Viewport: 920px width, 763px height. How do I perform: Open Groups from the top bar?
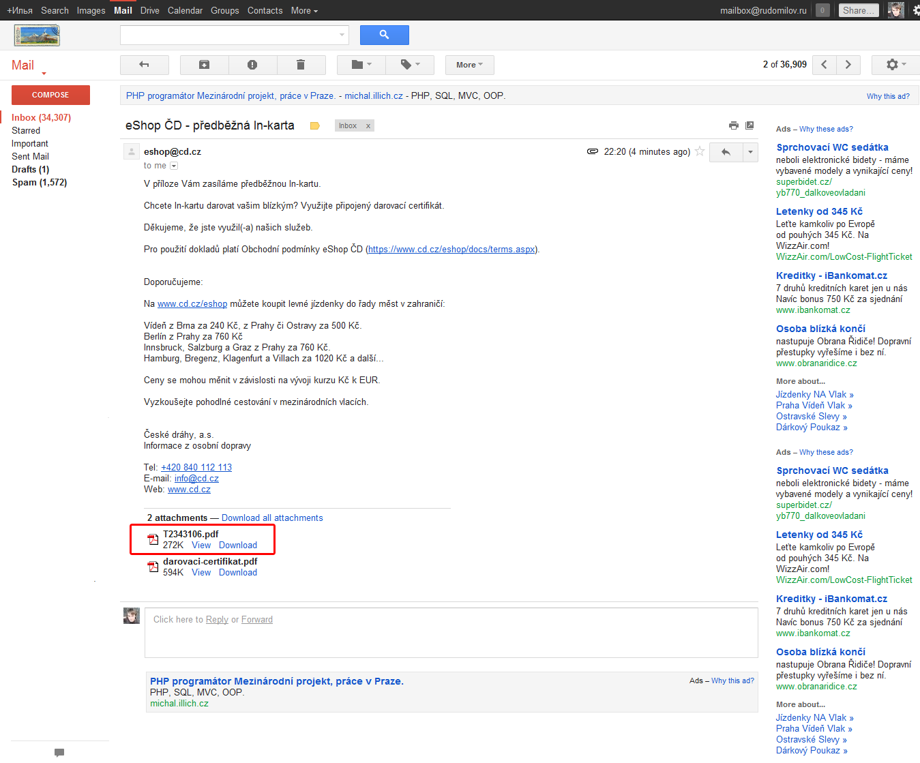coord(225,10)
